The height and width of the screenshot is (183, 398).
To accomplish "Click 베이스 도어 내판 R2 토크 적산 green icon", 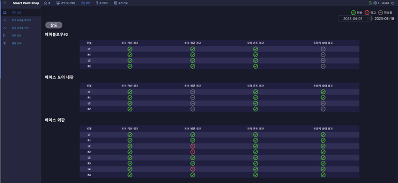I will [x=130, y=109].
